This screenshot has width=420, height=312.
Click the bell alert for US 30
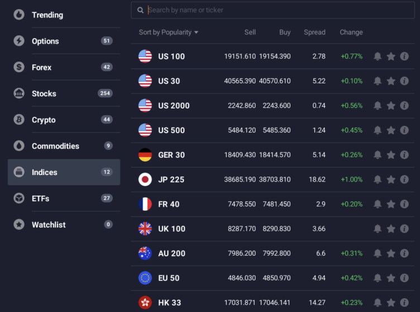378,81
